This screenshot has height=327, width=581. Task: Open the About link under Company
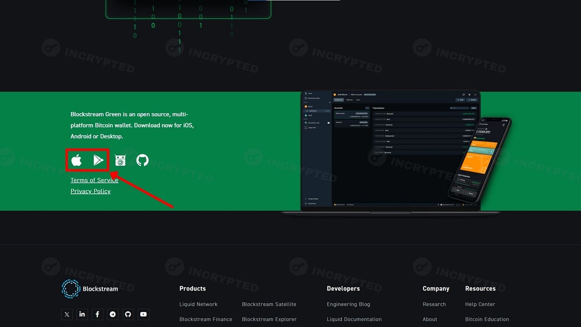pyautogui.click(x=430, y=319)
